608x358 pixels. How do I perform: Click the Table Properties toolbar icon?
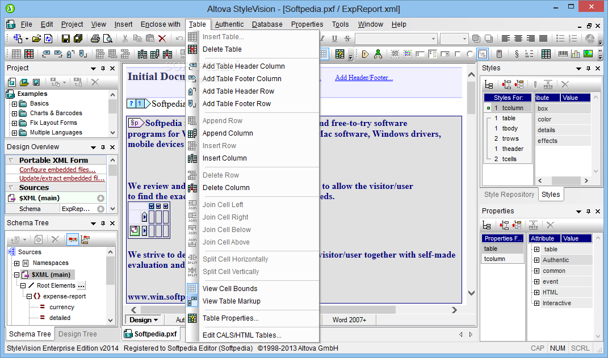coord(339,54)
